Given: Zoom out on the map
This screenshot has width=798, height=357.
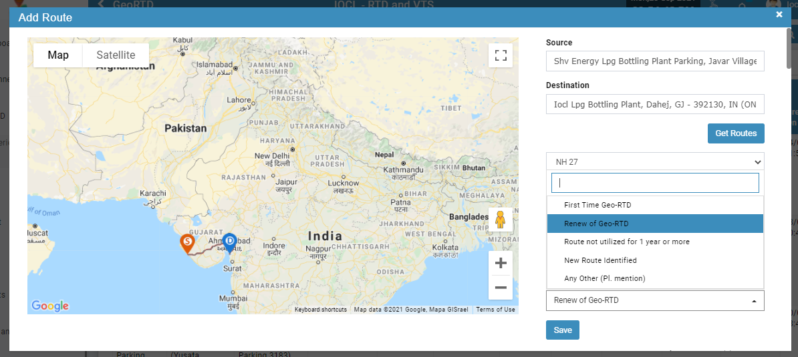Looking at the screenshot, I should [x=501, y=288].
